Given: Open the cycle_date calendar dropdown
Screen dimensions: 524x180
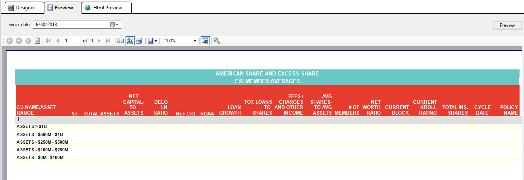Looking at the screenshot, I should click(115, 25).
